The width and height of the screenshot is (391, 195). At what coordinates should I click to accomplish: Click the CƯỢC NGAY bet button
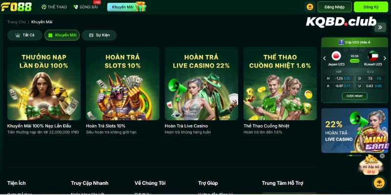(x=355, y=96)
